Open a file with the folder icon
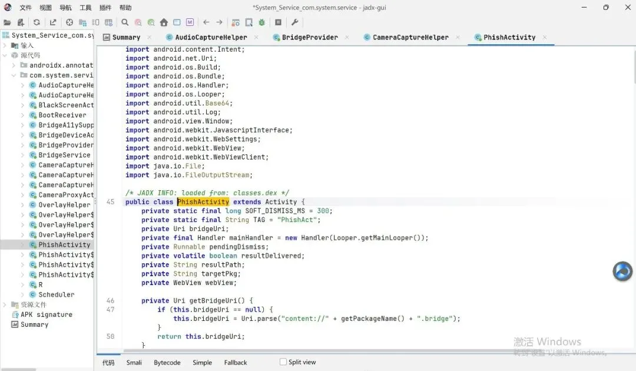 7,22
